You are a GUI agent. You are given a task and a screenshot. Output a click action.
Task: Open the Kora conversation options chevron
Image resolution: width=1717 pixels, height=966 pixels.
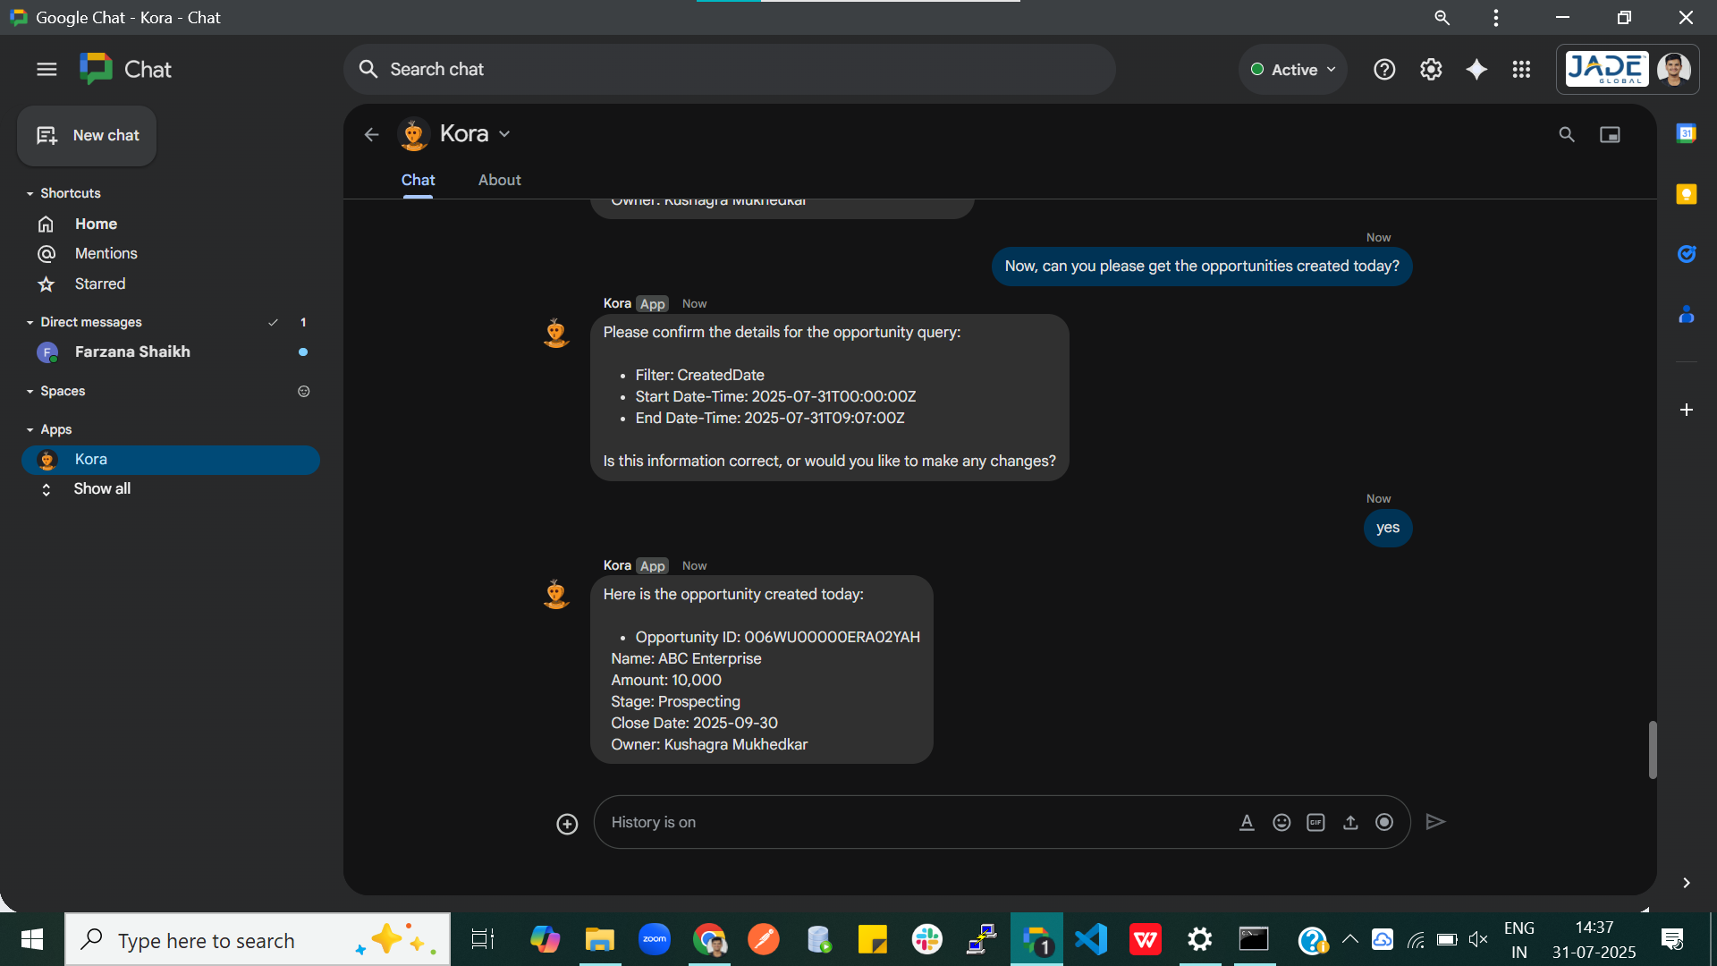tap(504, 133)
